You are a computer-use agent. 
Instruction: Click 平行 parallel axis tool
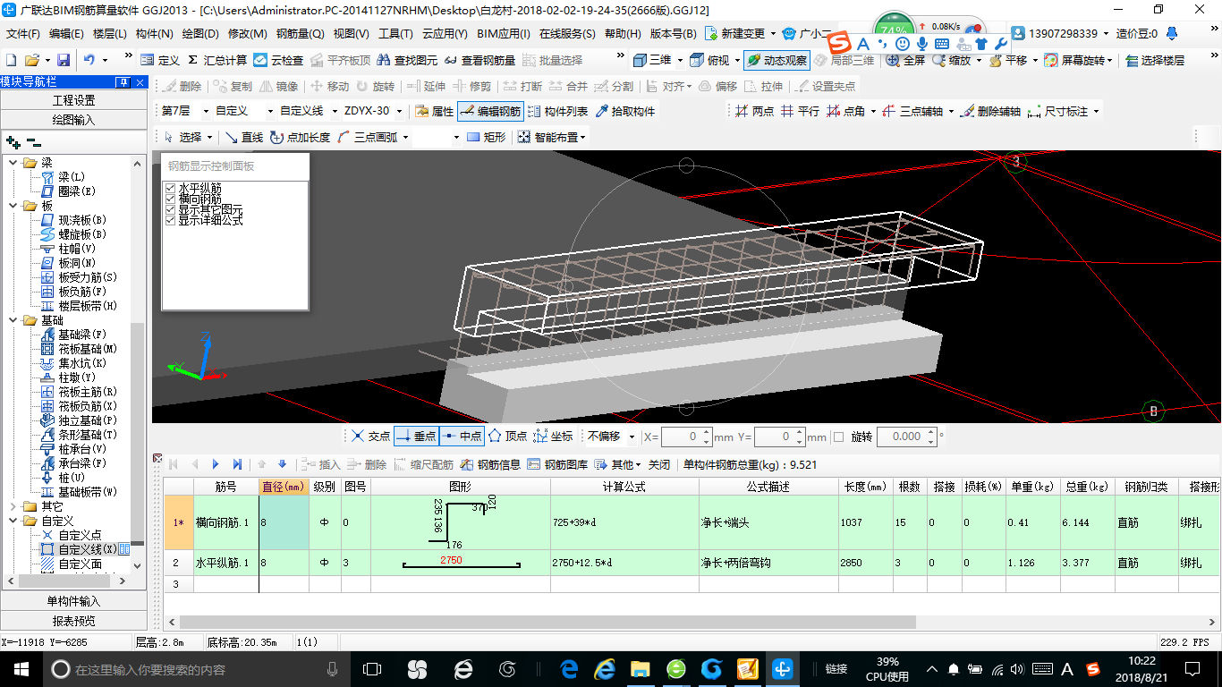pyautogui.click(x=800, y=111)
